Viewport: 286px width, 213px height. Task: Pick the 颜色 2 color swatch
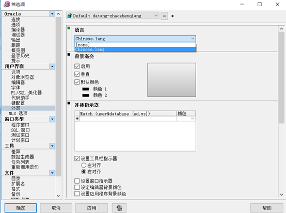[86, 95]
